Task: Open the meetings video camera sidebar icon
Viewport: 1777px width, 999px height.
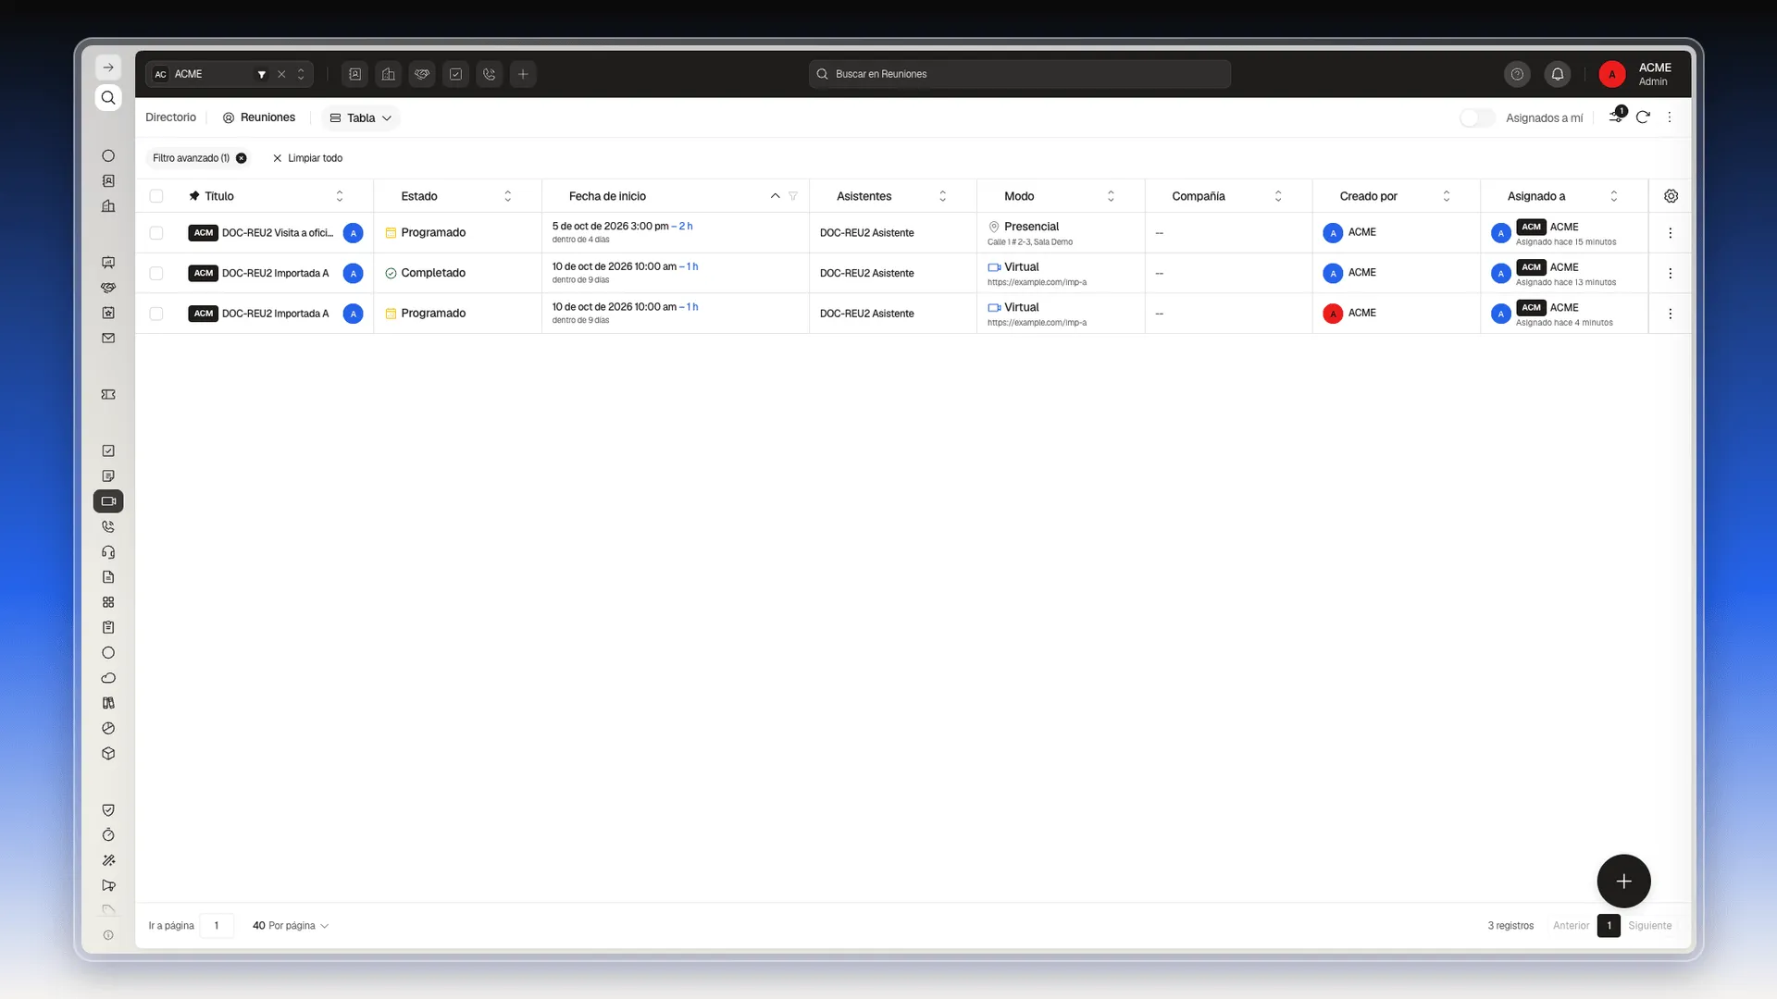Action: (x=108, y=501)
